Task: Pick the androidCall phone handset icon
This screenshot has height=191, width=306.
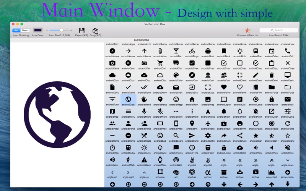Action: click(288, 51)
